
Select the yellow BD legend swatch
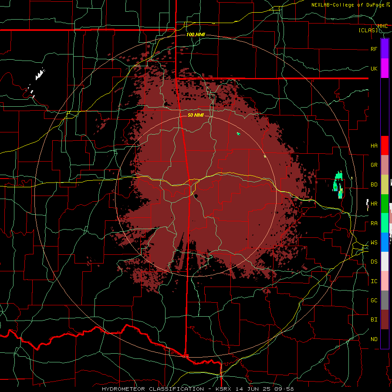[385, 185]
